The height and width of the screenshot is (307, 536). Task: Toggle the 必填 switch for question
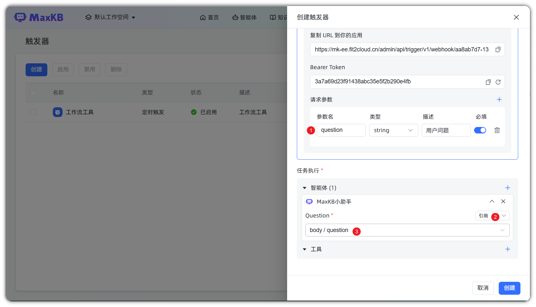tap(480, 130)
